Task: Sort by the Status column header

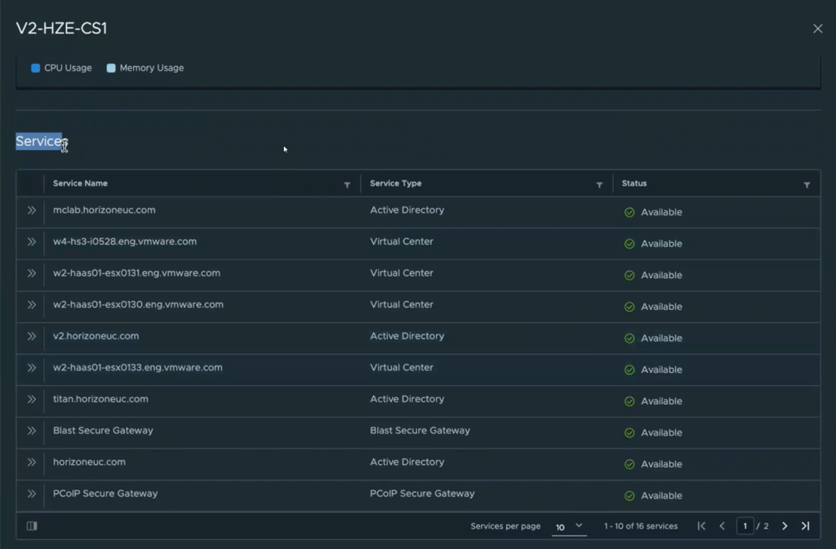Action: [x=634, y=184]
